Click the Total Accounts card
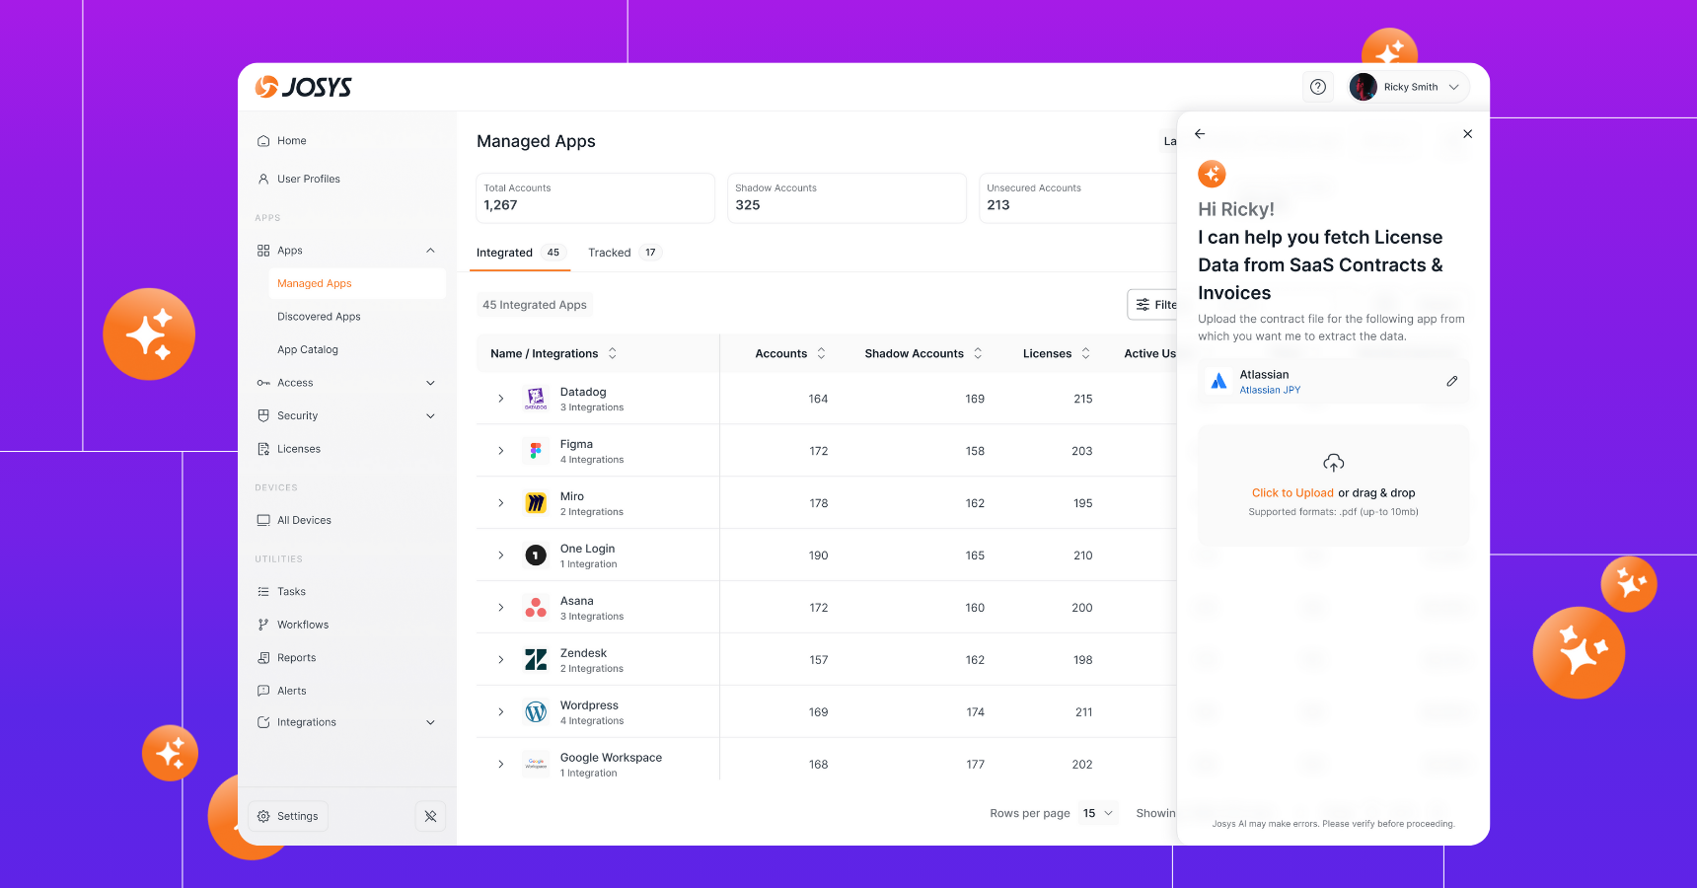Image resolution: width=1697 pixels, height=888 pixels. [595, 198]
